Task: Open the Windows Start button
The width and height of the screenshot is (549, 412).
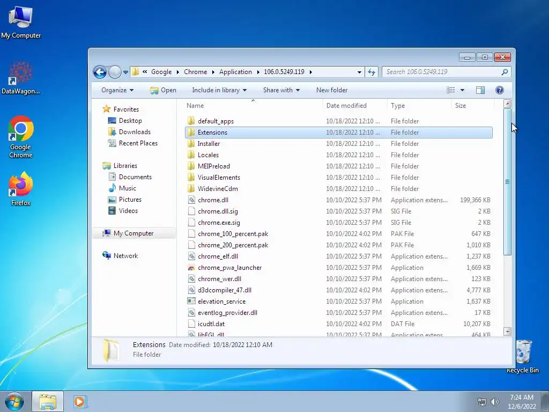Action: tap(14, 401)
